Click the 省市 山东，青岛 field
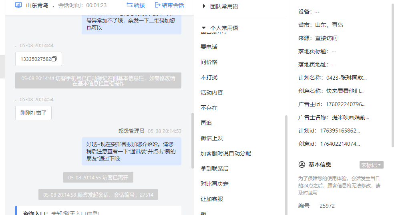Screen dimensions: 394x215 pyautogui.click(x=321, y=25)
